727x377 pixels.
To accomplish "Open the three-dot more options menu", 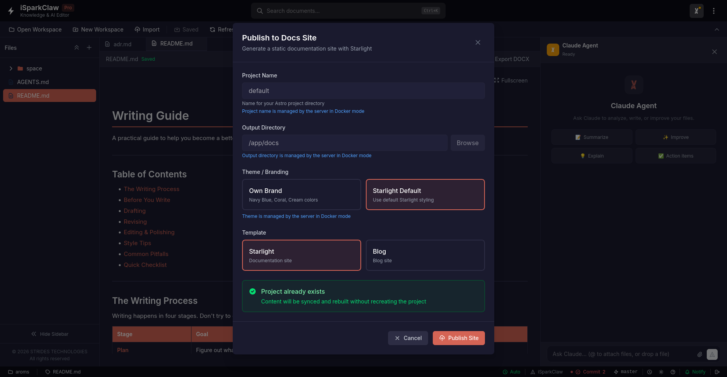I will click(x=714, y=11).
